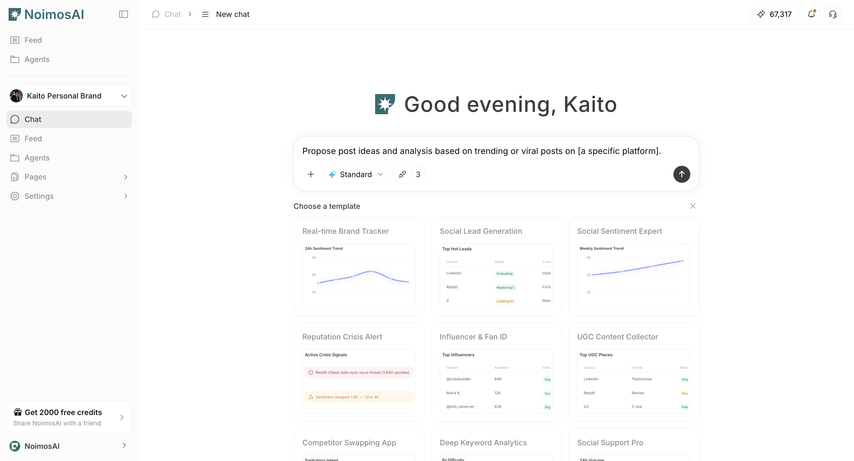
Task: Send the prompt with the arrow button
Action: pos(682,174)
